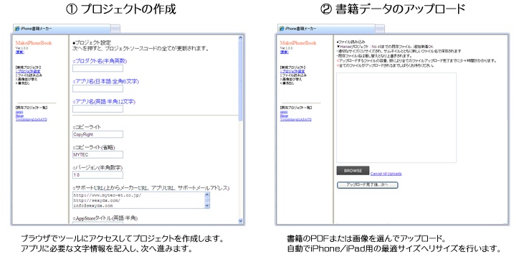
Task: Click the プロジェクト設定 page scrollbar's down arrow
Action: 241,221
